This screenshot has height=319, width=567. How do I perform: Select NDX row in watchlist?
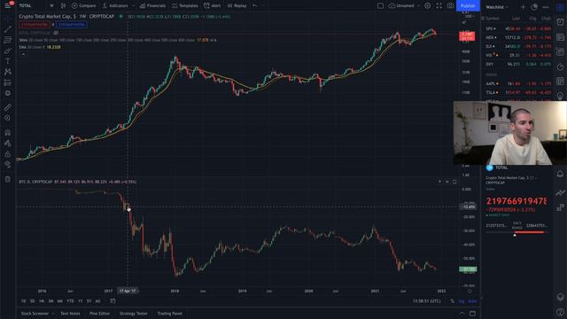[x=517, y=37]
